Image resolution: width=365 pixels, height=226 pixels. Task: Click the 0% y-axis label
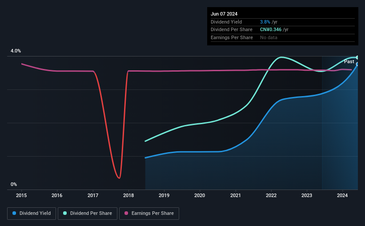pyautogui.click(x=14, y=184)
